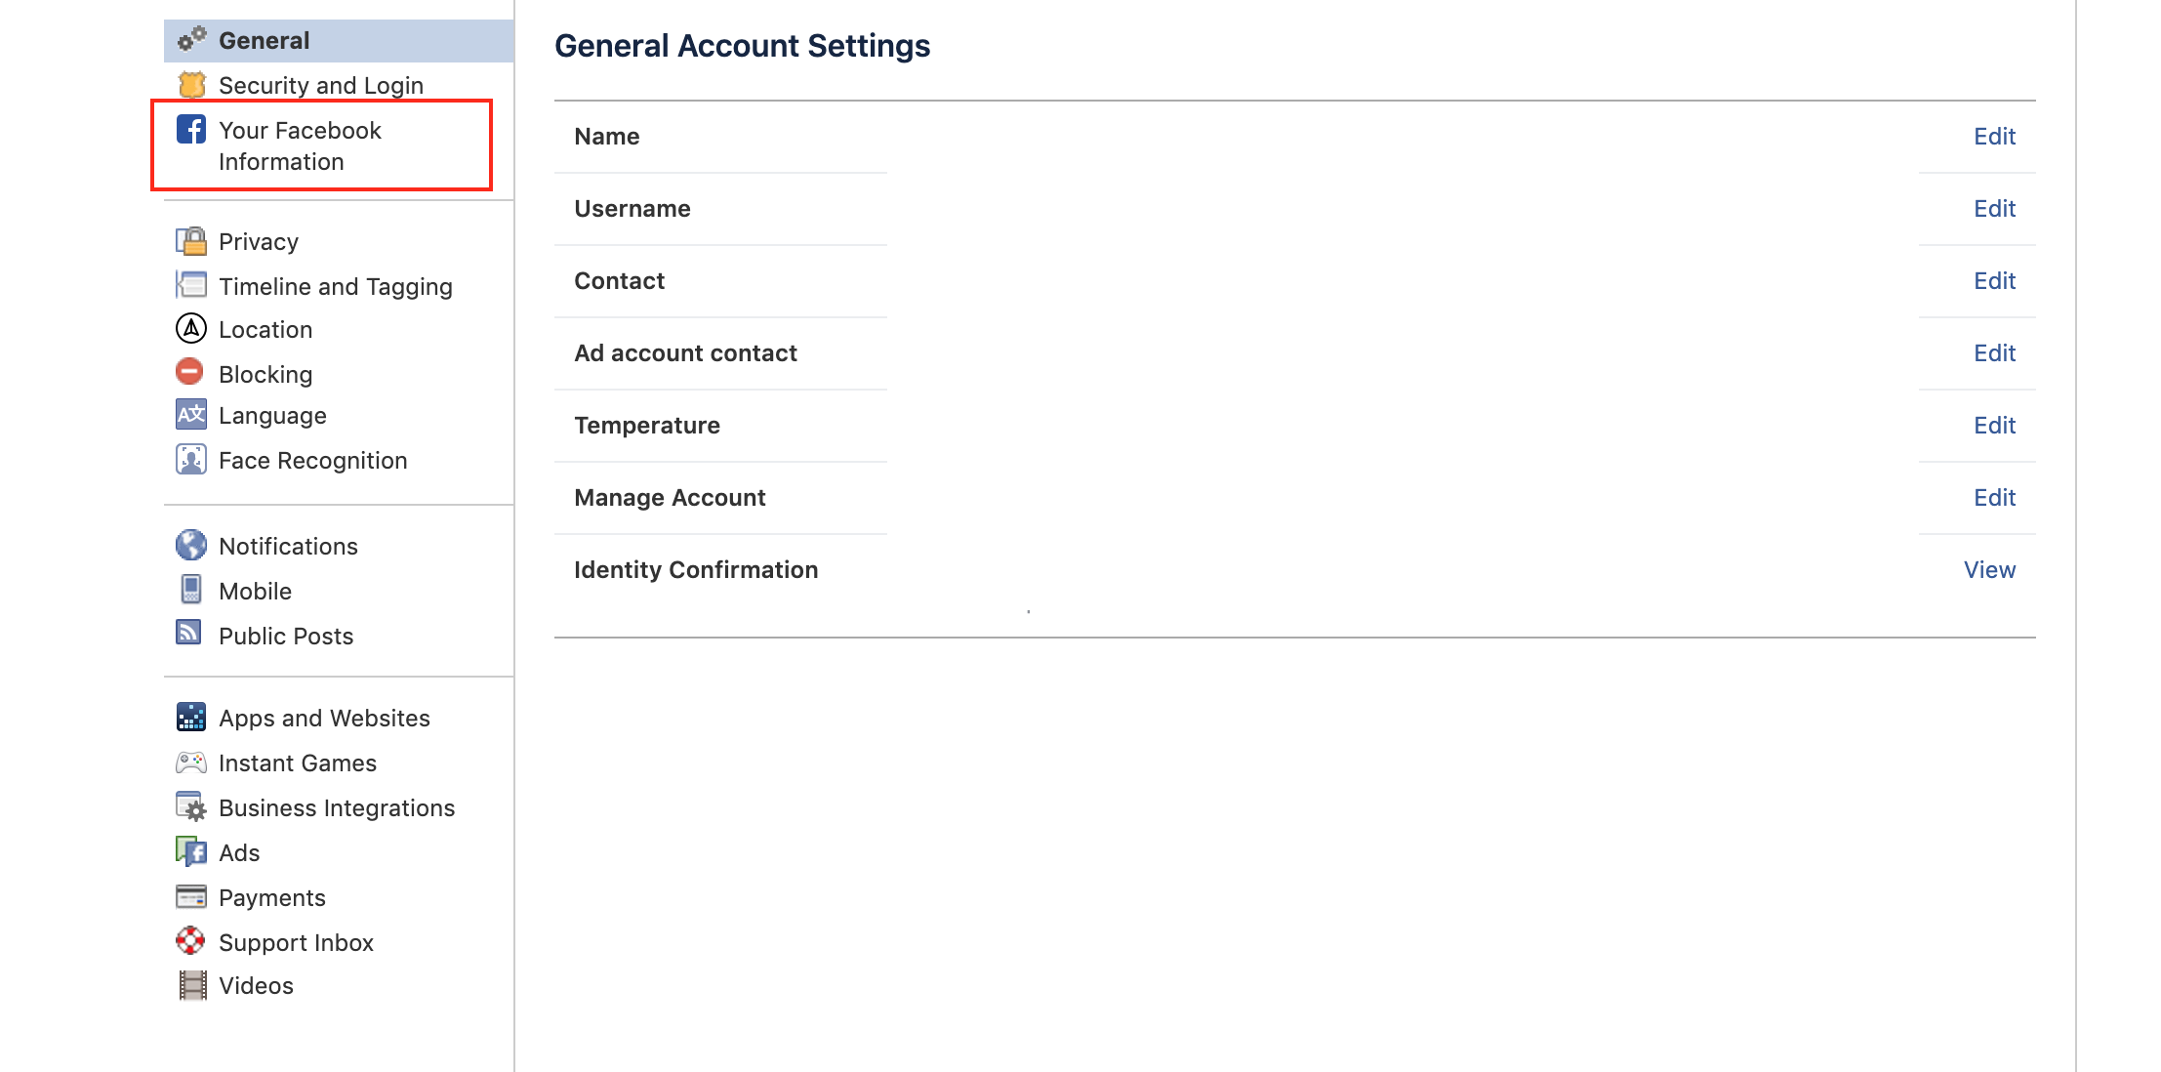Click the Facebook logo icon in sidebar
This screenshot has height=1072, width=2161.
pyautogui.click(x=191, y=130)
